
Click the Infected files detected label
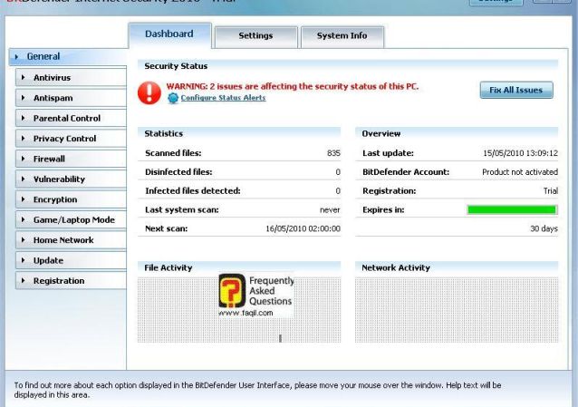click(192, 190)
